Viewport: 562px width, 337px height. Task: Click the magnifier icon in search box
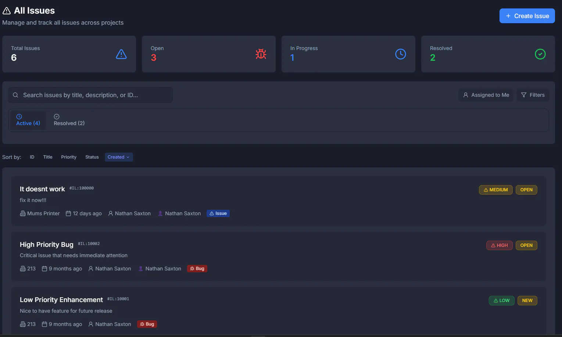(x=15, y=95)
